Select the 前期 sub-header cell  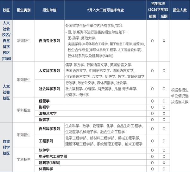152,16
